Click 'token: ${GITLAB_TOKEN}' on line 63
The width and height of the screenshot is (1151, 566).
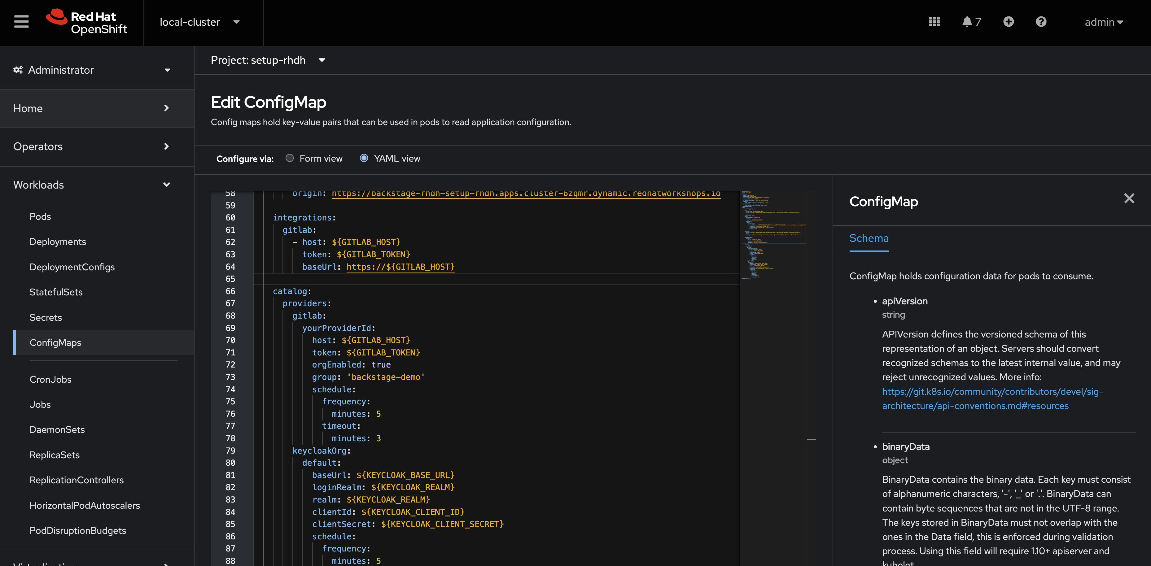click(x=356, y=255)
